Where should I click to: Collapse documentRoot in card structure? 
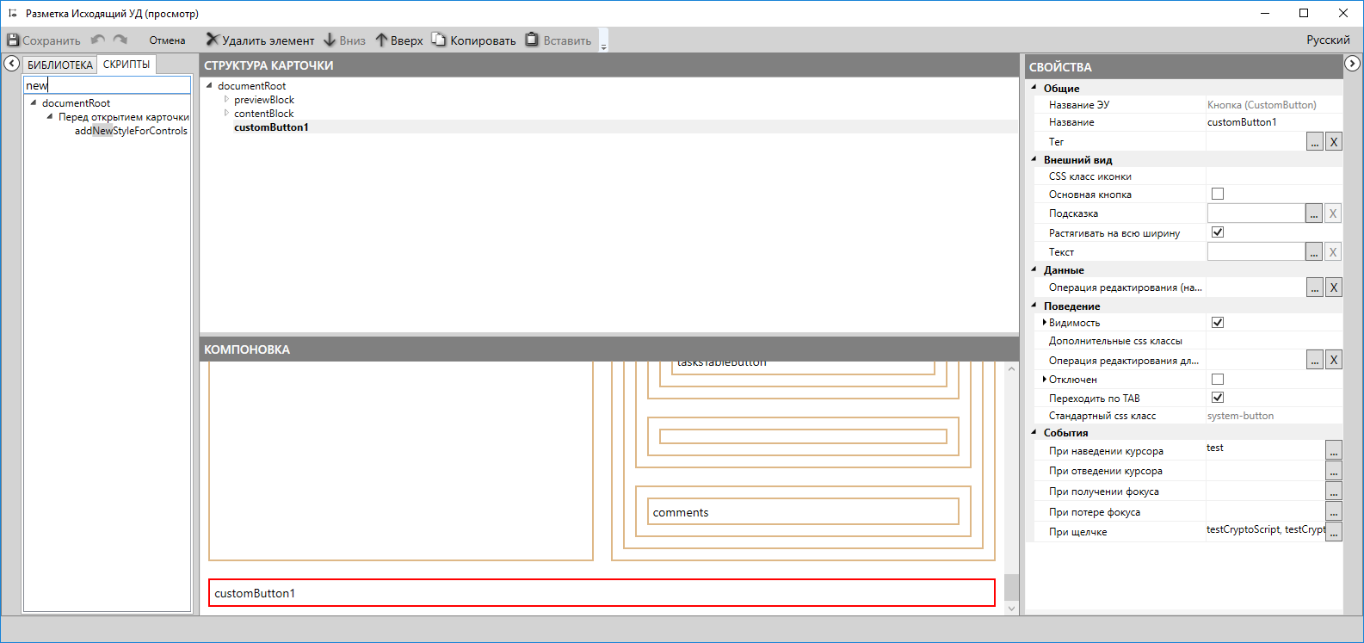tap(209, 85)
